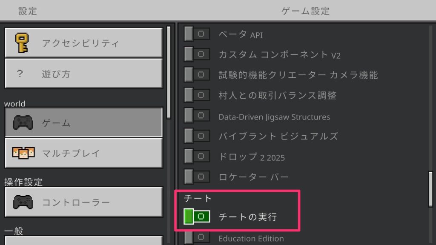Click the 設定 header text
This screenshot has height=245, width=436.
28,11
